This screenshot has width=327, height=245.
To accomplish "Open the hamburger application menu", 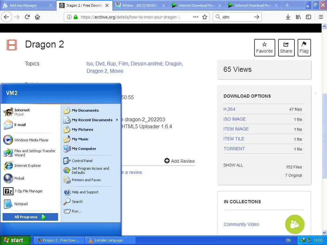I will click(321, 17).
